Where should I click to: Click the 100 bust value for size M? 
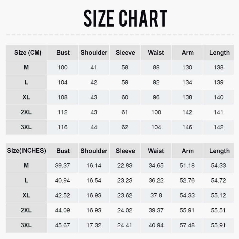coord(63,68)
